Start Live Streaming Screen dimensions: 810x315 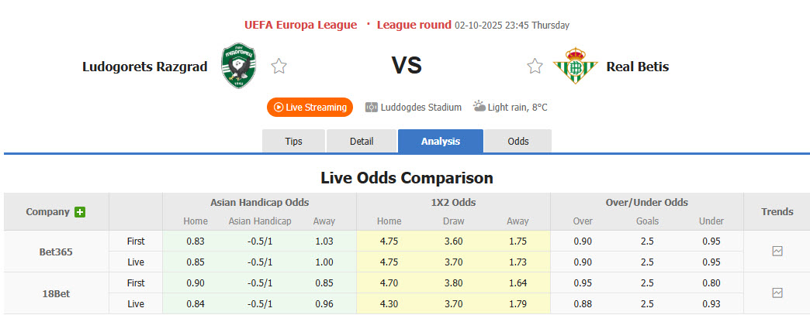[x=310, y=107]
